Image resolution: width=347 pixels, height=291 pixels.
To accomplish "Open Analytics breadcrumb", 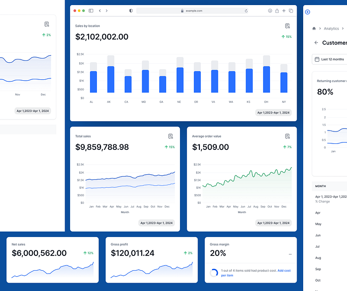I will [x=331, y=29].
